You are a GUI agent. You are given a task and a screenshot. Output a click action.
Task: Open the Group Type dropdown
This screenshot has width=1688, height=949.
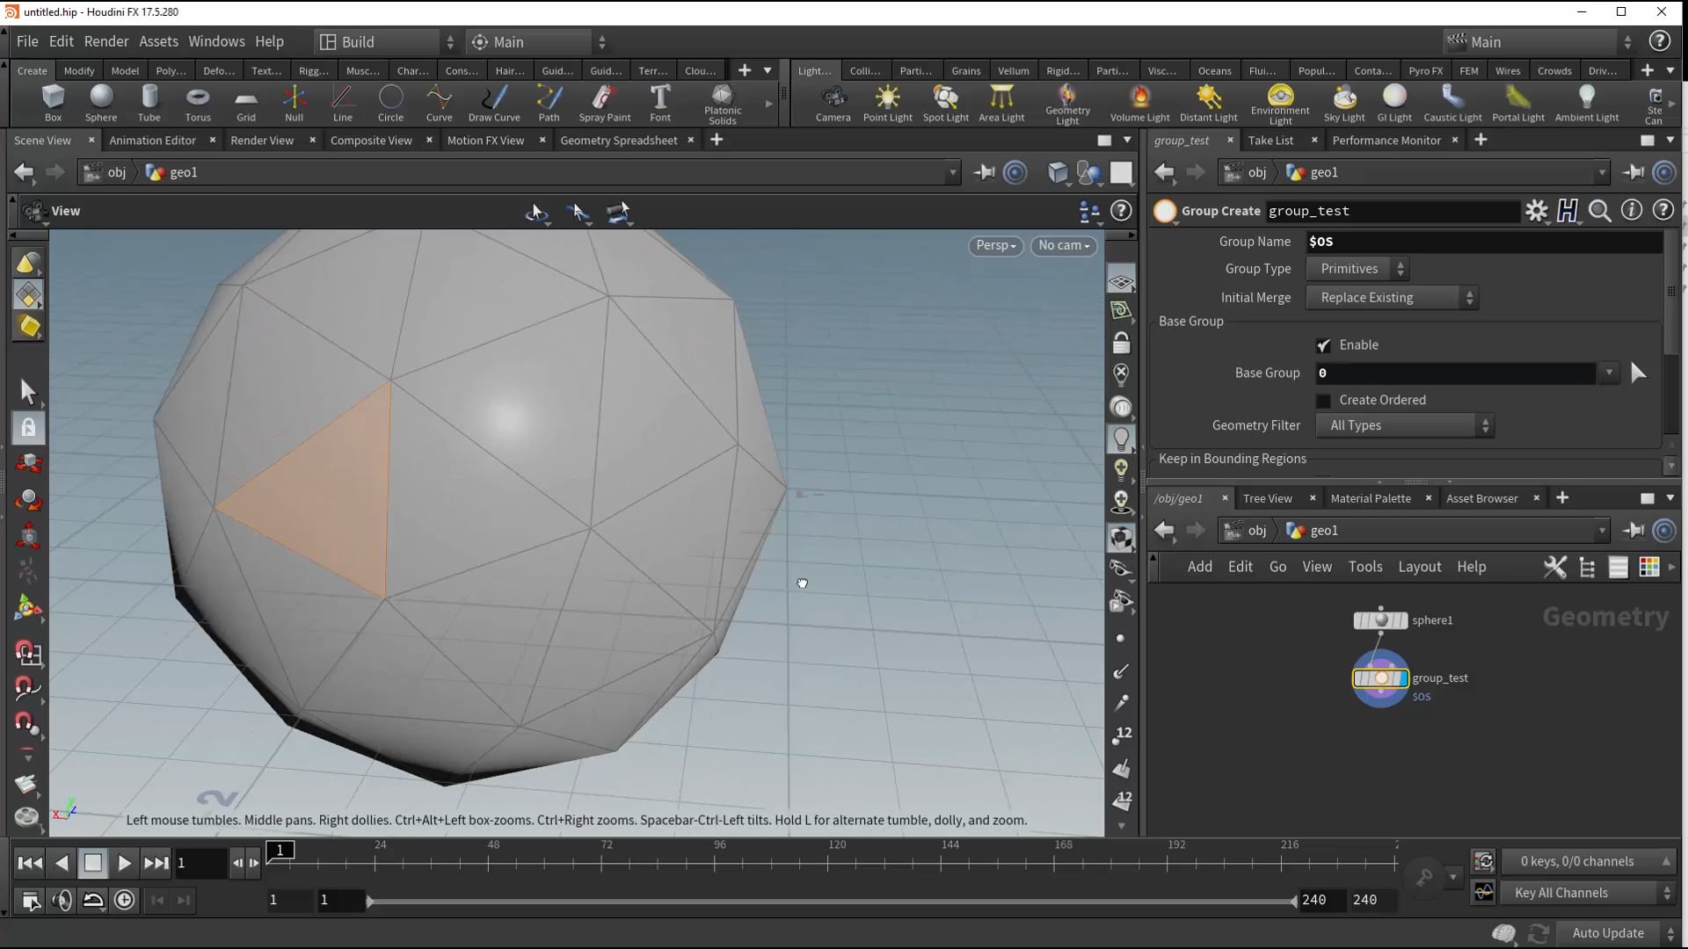[x=1357, y=269]
